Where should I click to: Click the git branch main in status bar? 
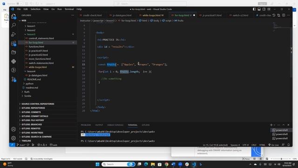21,145
